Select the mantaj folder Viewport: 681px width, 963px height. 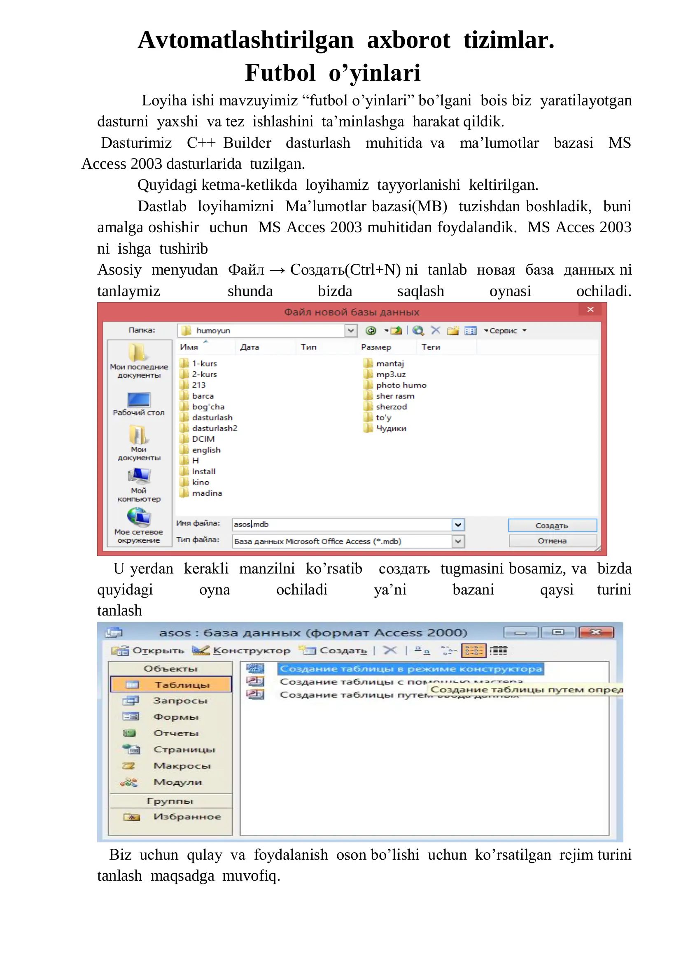(x=384, y=364)
